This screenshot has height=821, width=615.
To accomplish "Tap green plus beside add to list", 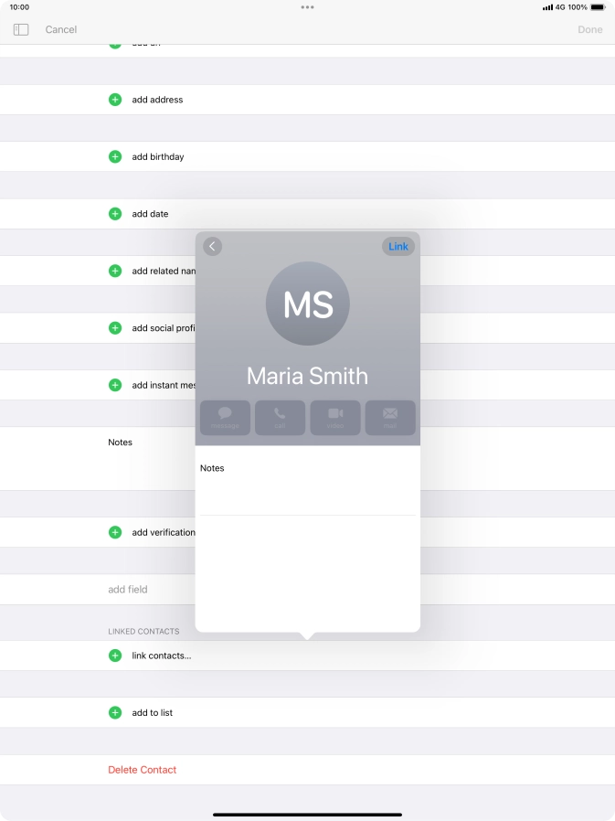I will pyautogui.click(x=115, y=712).
